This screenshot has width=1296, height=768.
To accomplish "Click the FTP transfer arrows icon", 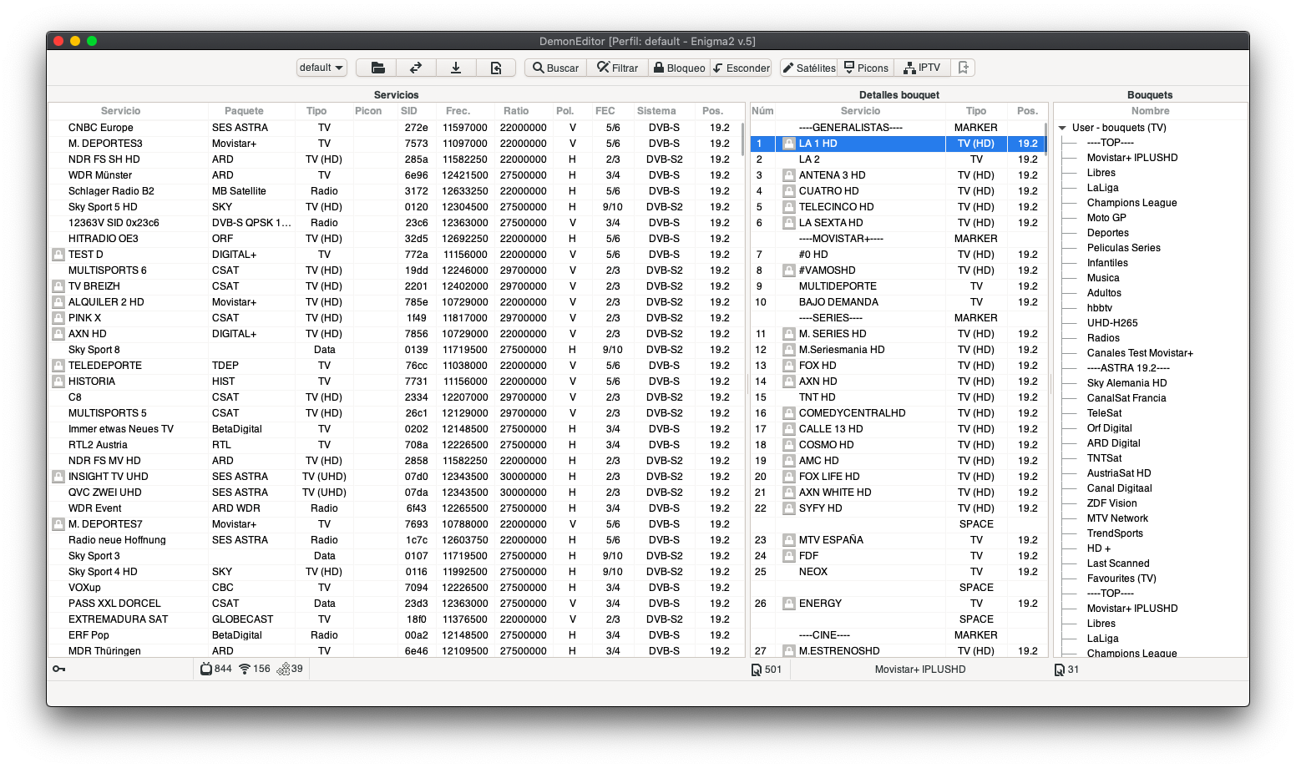I will click(x=416, y=68).
